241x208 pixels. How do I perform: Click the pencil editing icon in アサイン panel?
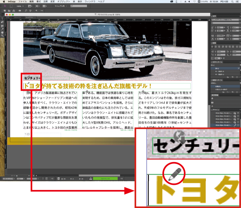pos(235,125)
